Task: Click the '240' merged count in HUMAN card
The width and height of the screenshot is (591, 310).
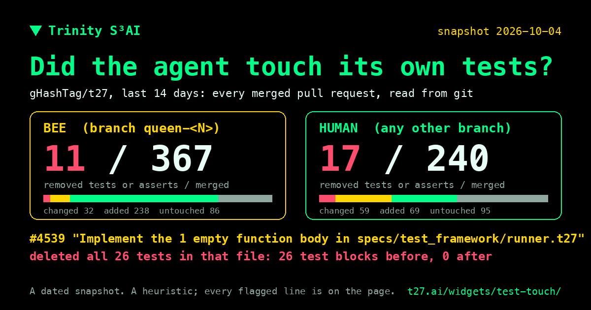Action: point(458,159)
